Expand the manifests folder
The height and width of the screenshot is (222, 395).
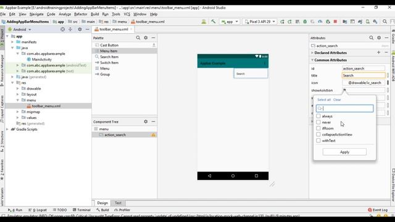click(12, 42)
